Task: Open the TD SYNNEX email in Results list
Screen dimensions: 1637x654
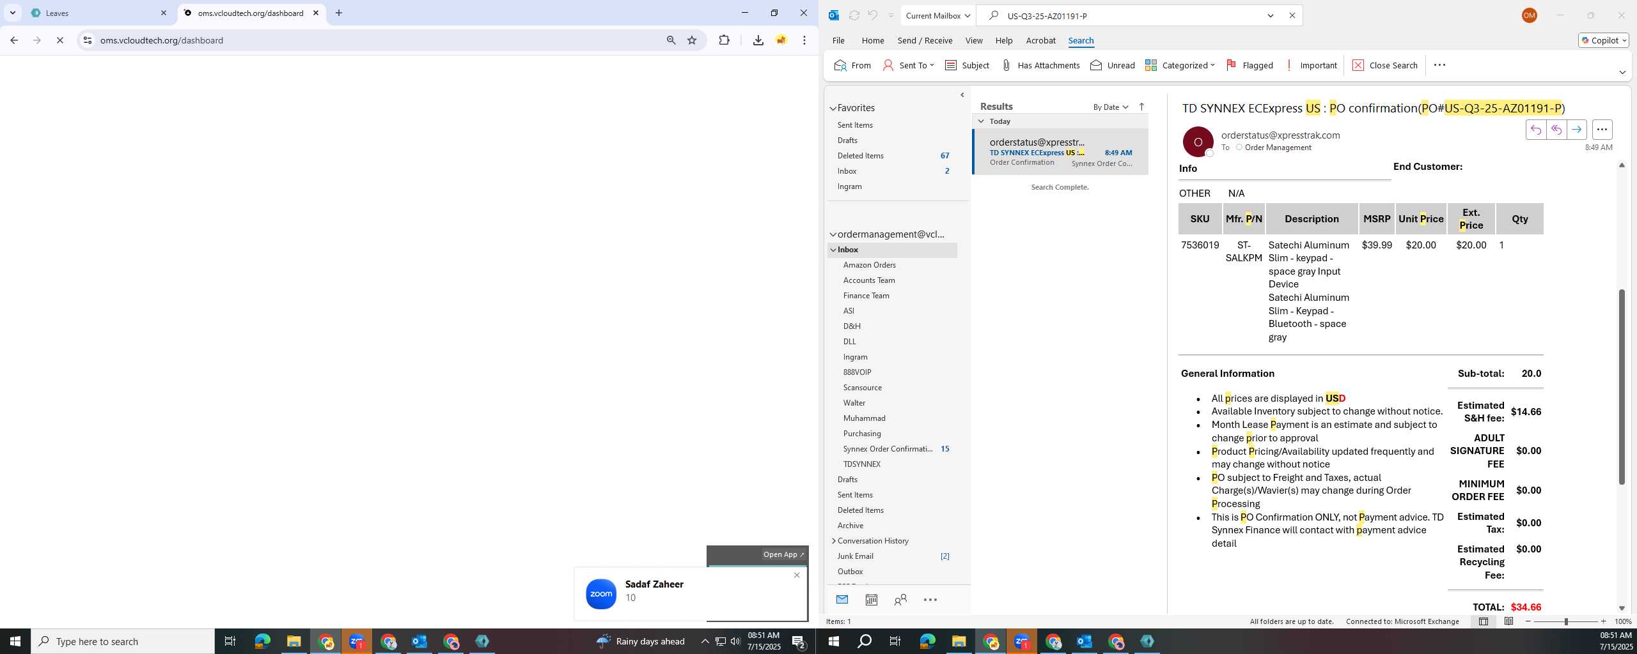Action: click(1060, 152)
